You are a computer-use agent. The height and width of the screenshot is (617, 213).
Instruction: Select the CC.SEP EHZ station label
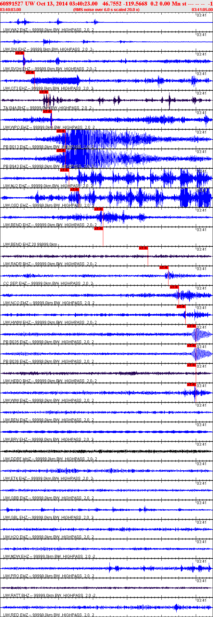coord(48,283)
